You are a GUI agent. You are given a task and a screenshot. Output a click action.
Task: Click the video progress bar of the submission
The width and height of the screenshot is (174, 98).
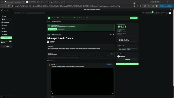tap(82, 92)
